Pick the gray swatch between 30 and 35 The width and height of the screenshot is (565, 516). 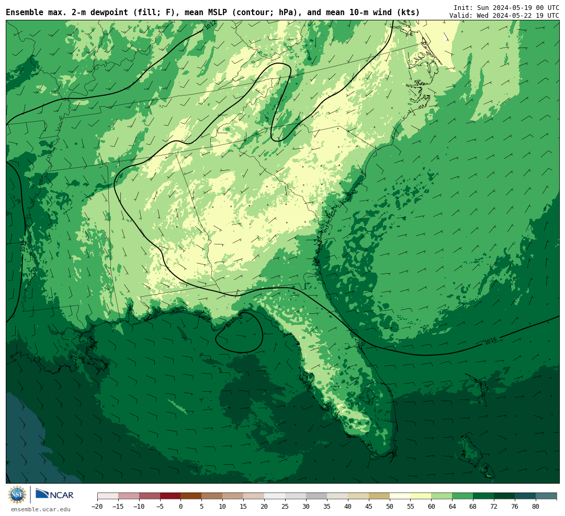tap(317, 496)
